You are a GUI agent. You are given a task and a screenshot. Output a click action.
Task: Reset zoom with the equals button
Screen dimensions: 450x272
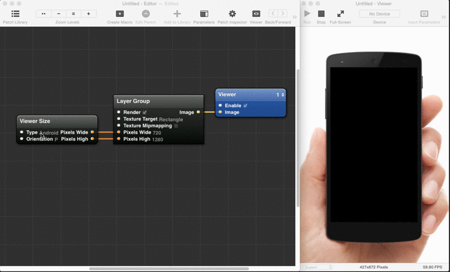pos(73,14)
